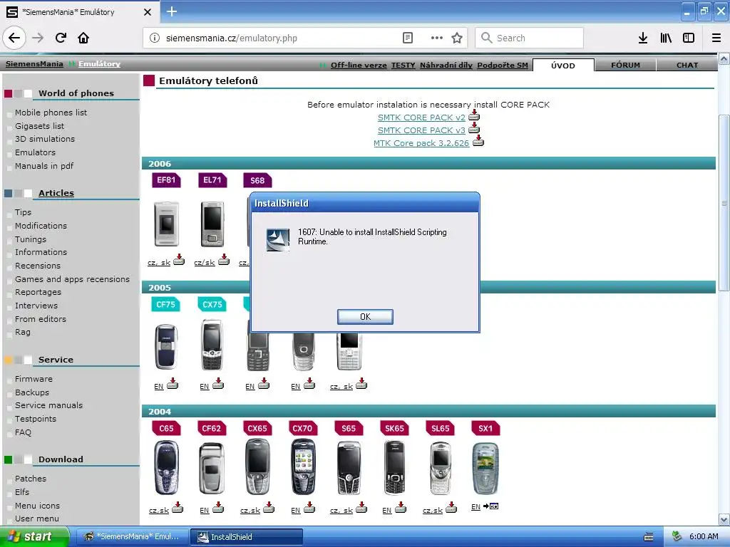Open Emulators in the sidebar
The width and height of the screenshot is (730, 547).
click(35, 152)
